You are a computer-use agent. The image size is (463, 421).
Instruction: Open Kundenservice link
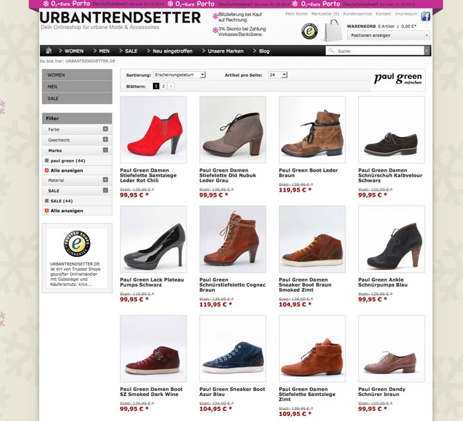[358, 14]
